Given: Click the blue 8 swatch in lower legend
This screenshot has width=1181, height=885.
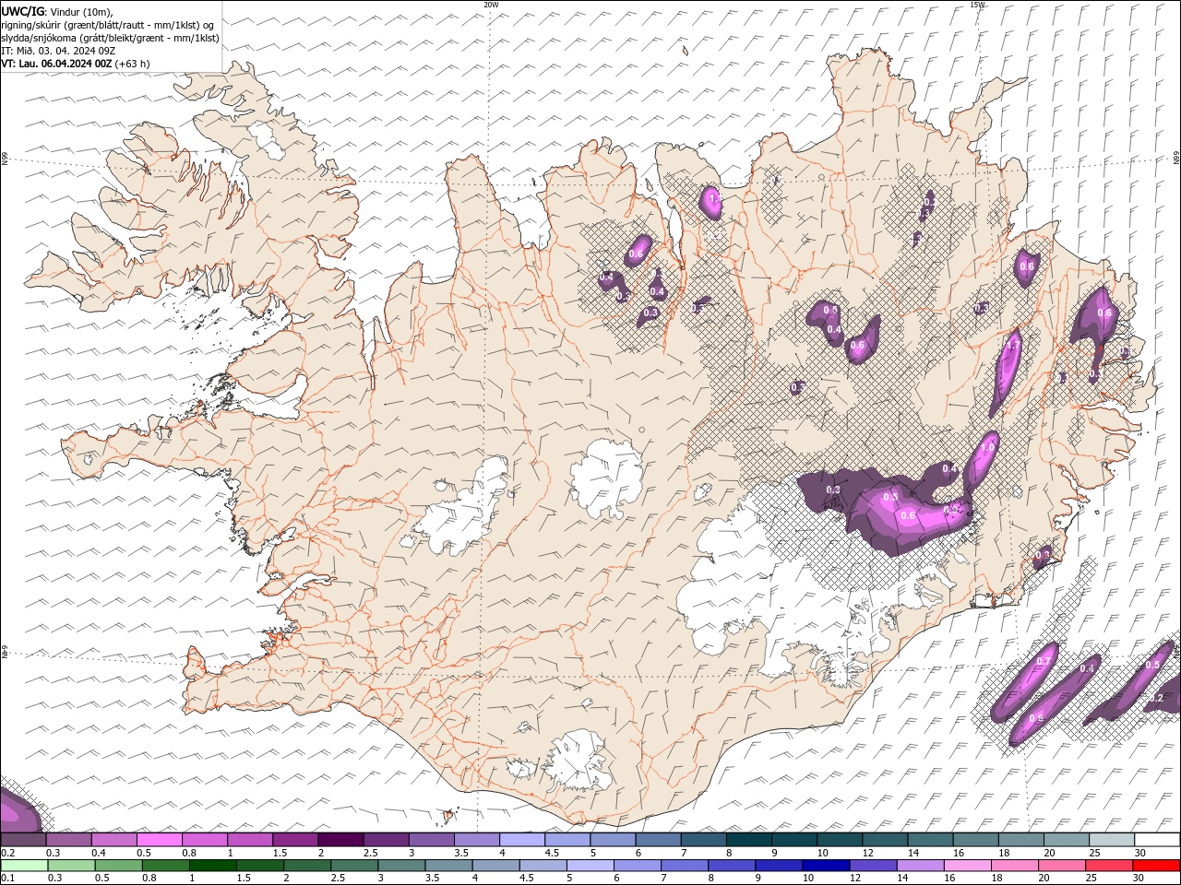Looking at the screenshot, I should tap(732, 866).
